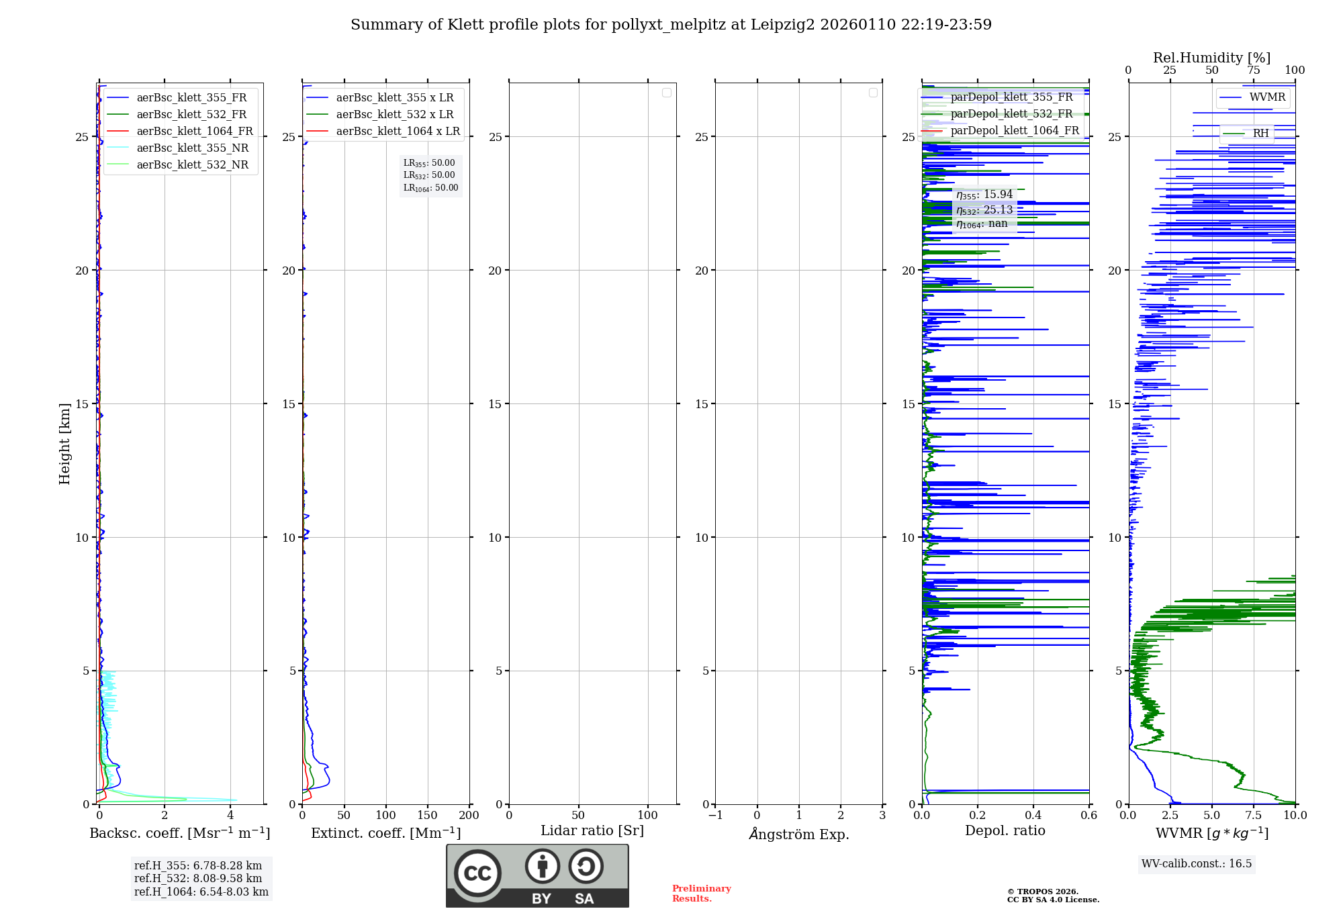
Task: Click the ref.H_355 reference height text
Action: [x=197, y=865]
